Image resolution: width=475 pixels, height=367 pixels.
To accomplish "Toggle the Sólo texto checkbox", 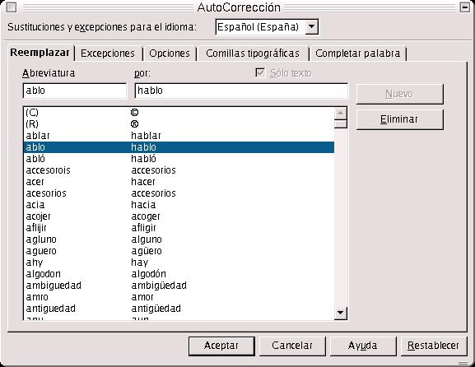I will pyautogui.click(x=260, y=73).
